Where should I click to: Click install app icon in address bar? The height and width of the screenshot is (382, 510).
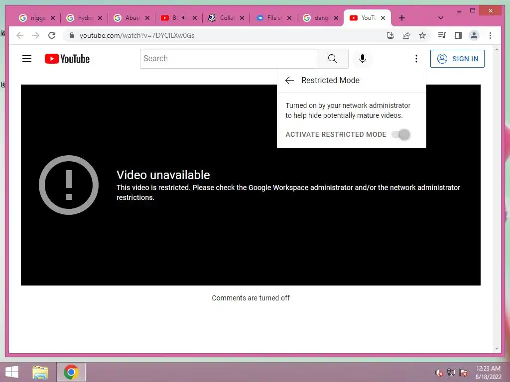pyautogui.click(x=390, y=35)
